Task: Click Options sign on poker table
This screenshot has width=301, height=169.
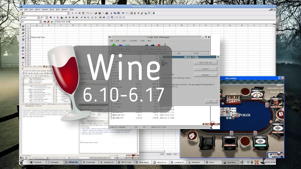Action: tap(233, 99)
